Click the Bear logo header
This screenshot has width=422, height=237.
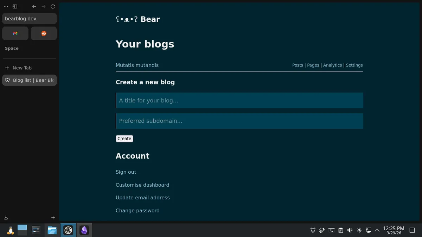(138, 19)
